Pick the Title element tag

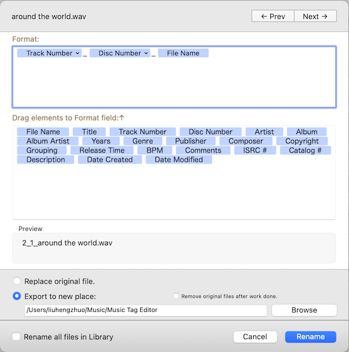pyautogui.click(x=89, y=131)
